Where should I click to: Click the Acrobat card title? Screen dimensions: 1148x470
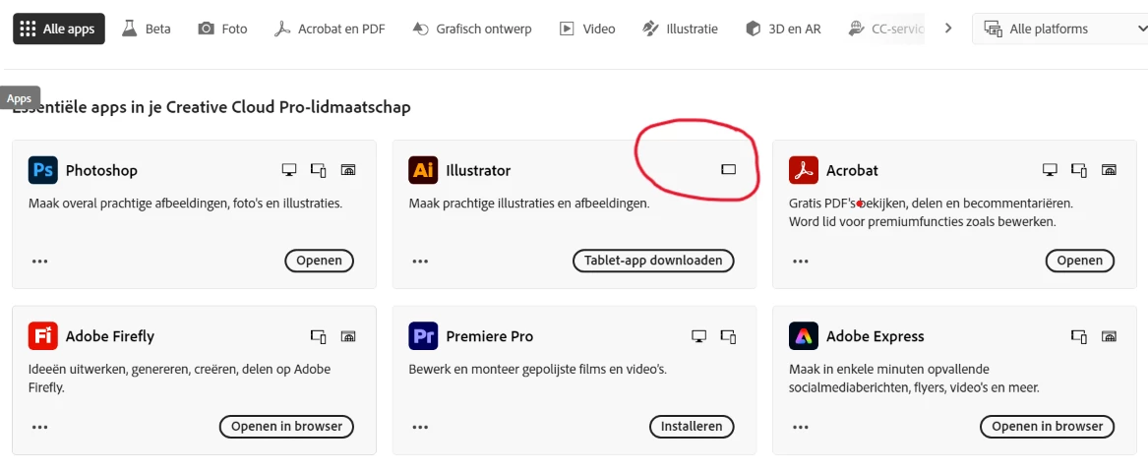click(852, 170)
